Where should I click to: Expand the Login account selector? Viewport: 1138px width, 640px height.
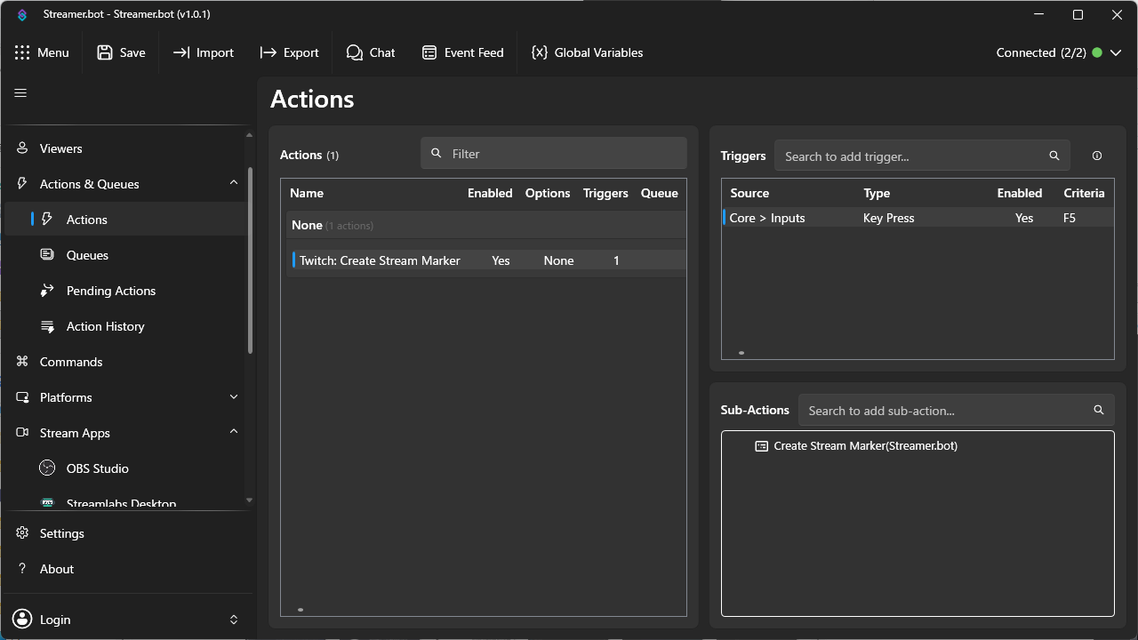pos(234,620)
